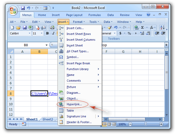
Task: Apply currency dollar format
Action: pyautogui.click(x=120, y=33)
